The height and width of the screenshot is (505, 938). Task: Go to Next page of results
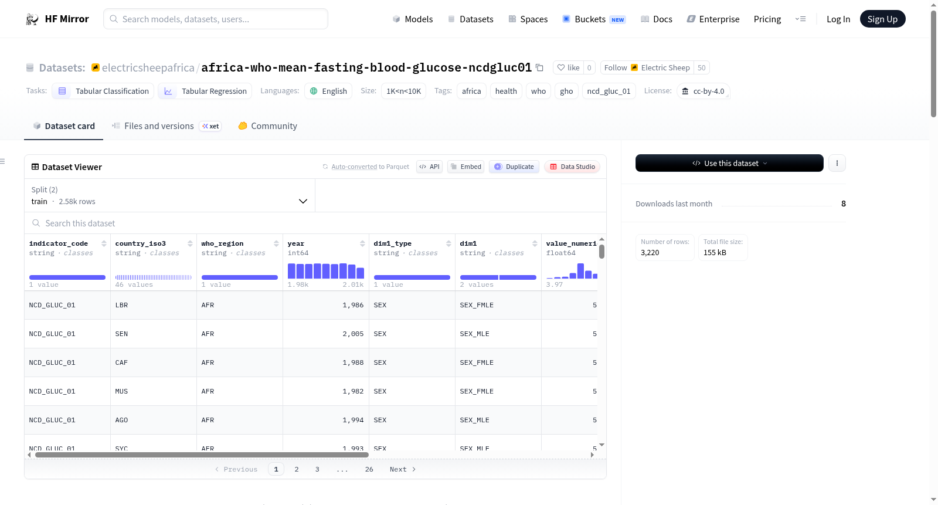click(x=403, y=469)
